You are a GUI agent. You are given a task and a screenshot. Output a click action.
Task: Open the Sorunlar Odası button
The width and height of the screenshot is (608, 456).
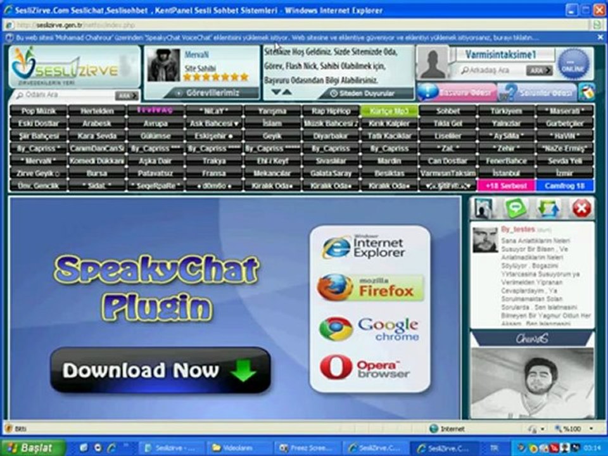point(537,92)
